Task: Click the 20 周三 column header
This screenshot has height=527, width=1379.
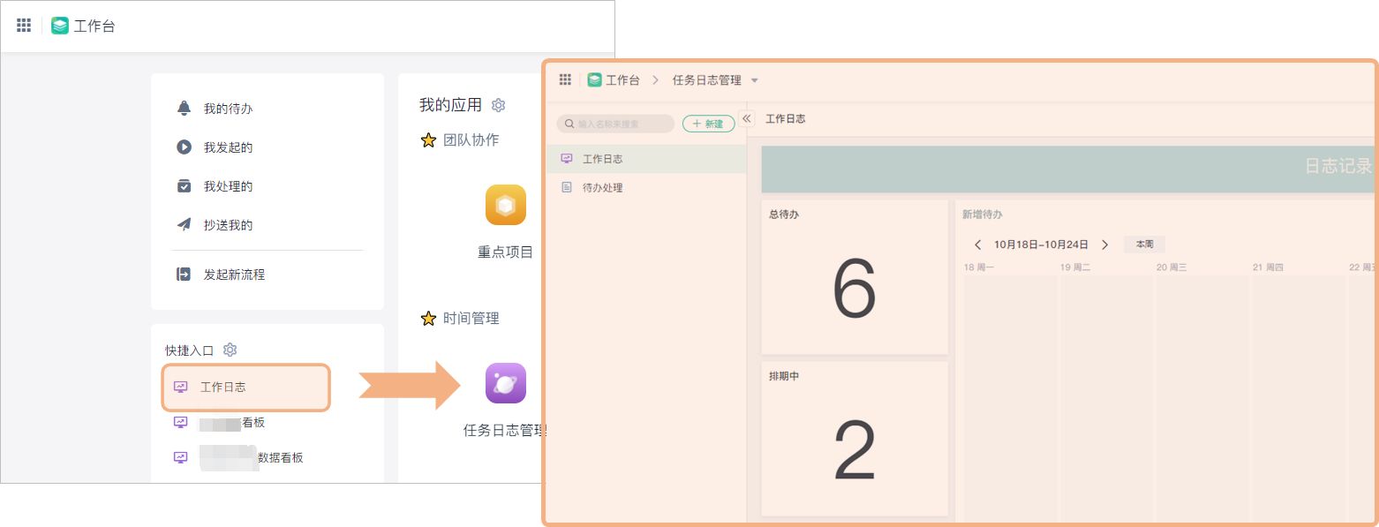Action: pyautogui.click(x=1172, y=267)
